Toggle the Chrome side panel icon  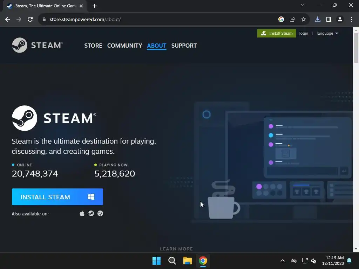click(329, 20)
